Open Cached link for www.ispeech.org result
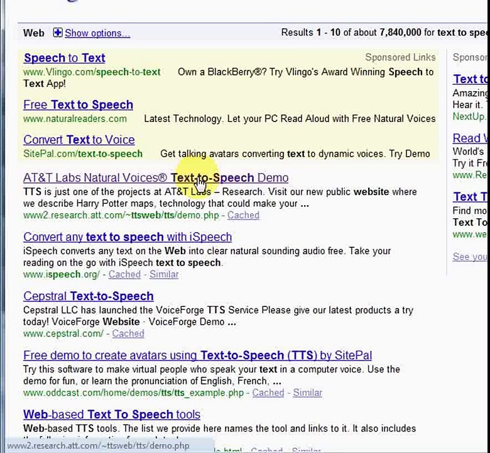This screenshot has width=490, height=453. click(124, 274)
